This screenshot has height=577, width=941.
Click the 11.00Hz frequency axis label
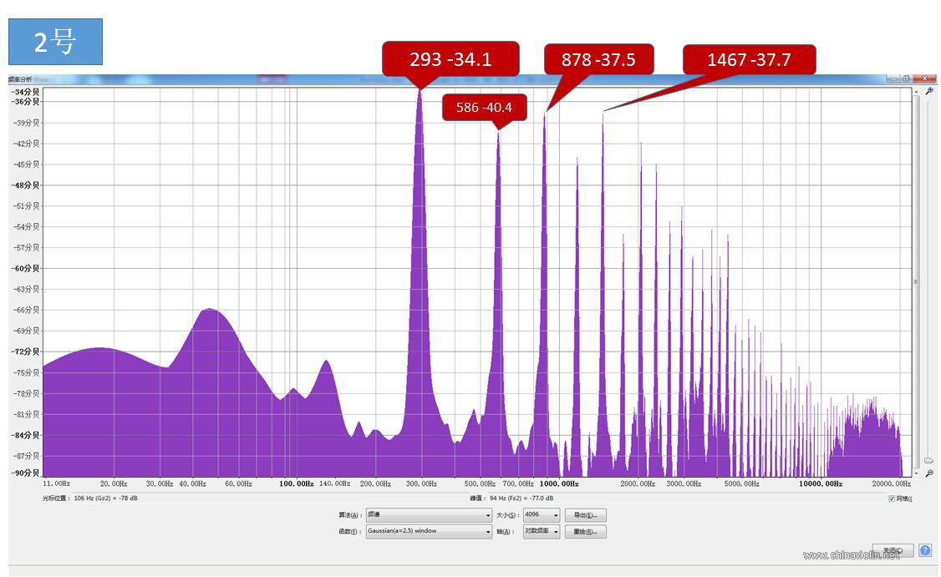coord(57,483)
